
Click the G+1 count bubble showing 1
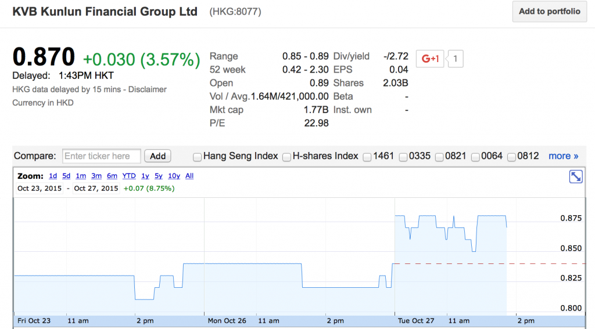[456, 59]
